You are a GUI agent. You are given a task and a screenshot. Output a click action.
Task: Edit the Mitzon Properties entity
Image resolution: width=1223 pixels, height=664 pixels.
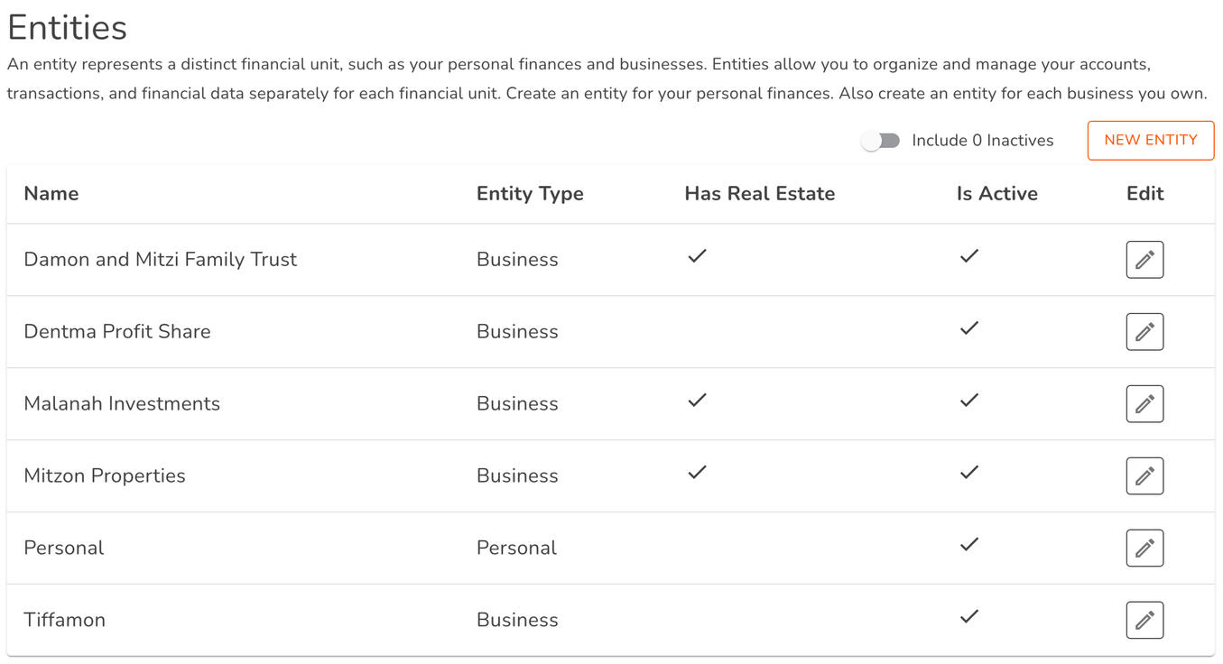(1144, 476)
